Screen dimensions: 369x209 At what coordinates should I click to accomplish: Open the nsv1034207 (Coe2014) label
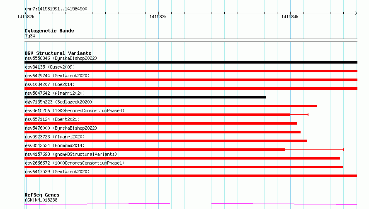pos(50,84)
